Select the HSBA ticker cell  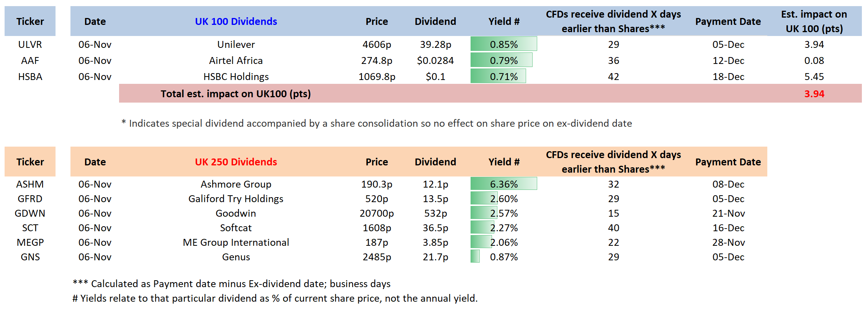30,77
